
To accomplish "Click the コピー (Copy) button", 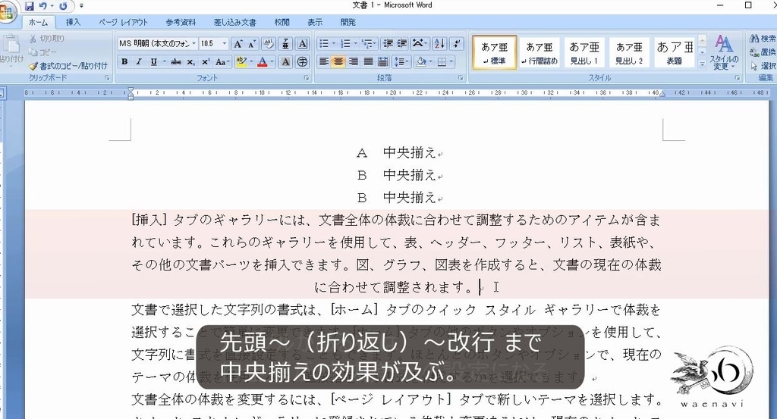I will click(43, 52).
